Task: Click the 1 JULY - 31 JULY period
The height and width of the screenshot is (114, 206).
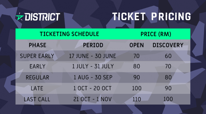Action: point(93,66)
